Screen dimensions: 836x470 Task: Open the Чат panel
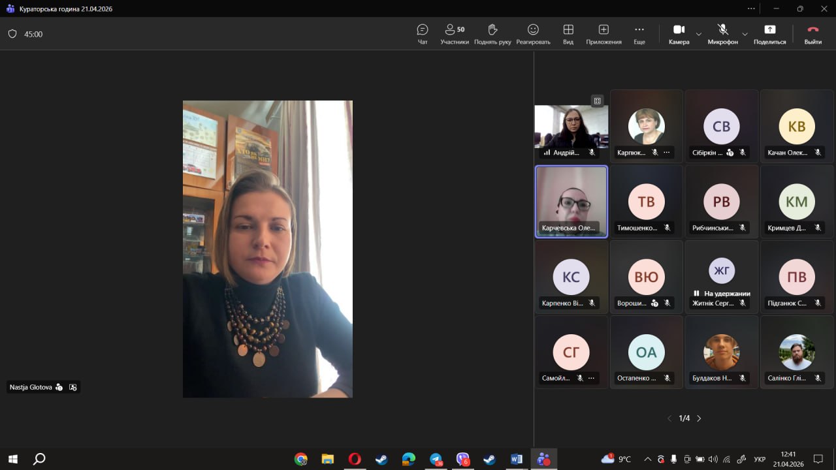click(423, 34)
